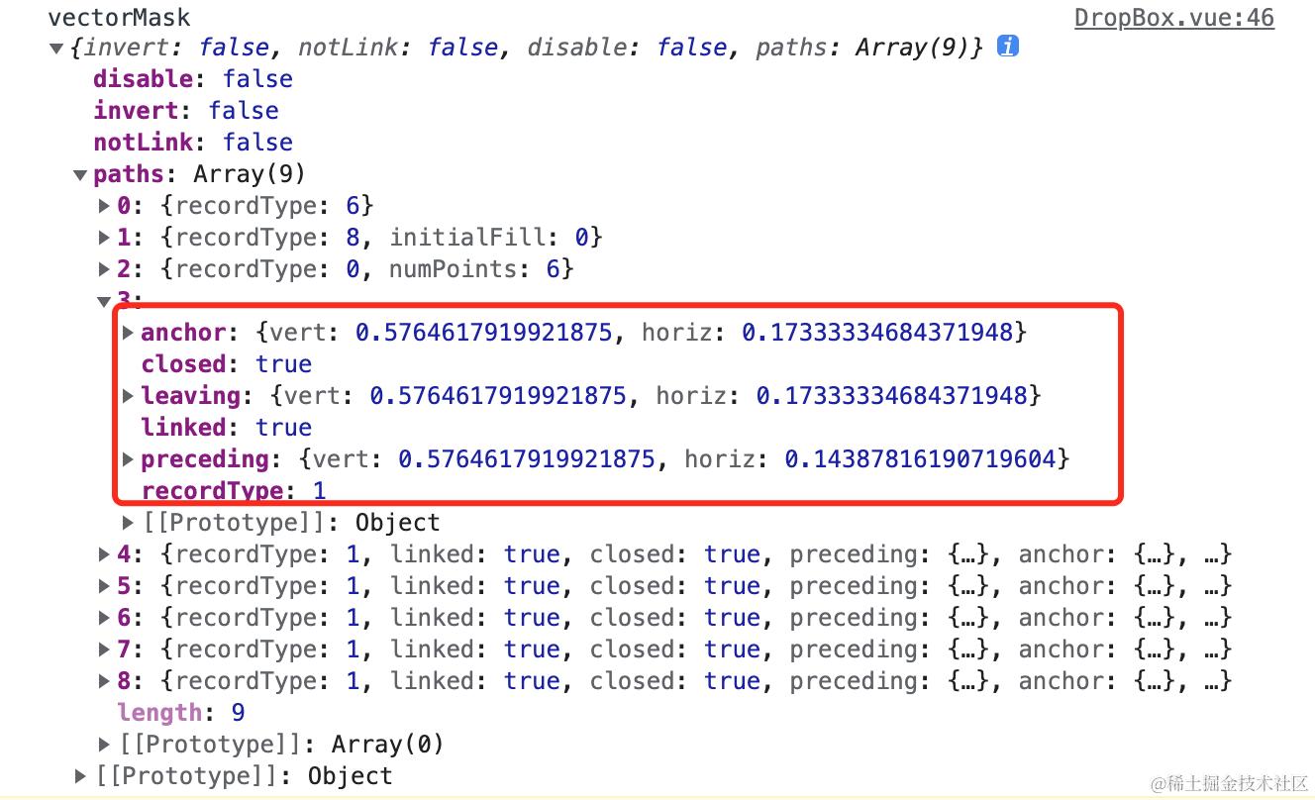Screen dimensions: 1315x800
Task: Expand paths item 0 recordType 6
Action: pyautogui.click(x=104, y=206)
